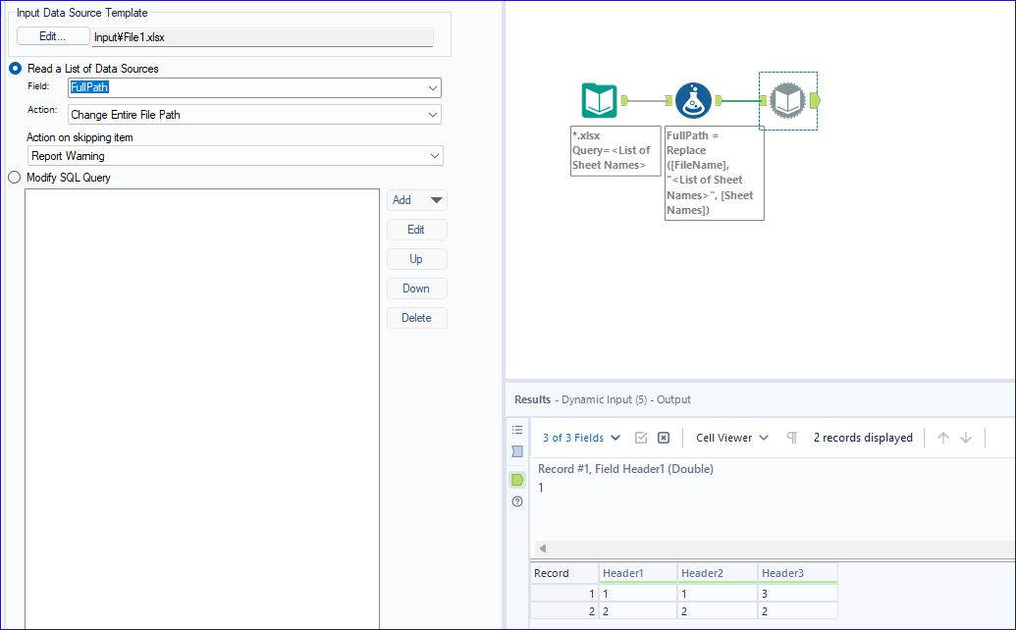Screen dimensions: 1016x630
Task: Click the Add dropdown button
Action: click(x=416, y=200)
